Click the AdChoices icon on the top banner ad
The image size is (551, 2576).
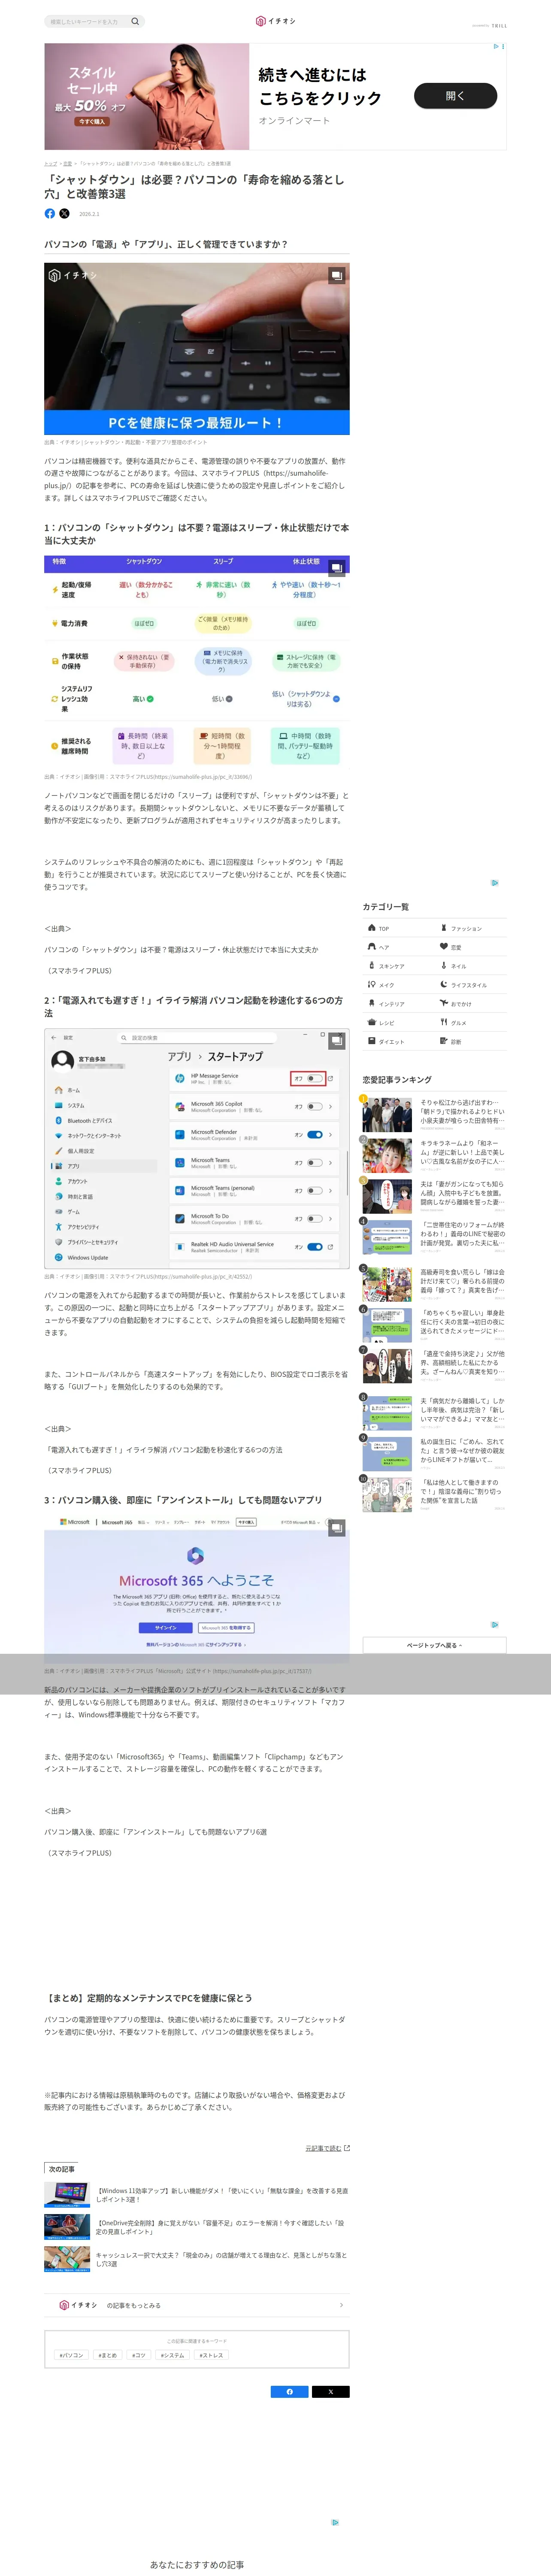(497, 46)
